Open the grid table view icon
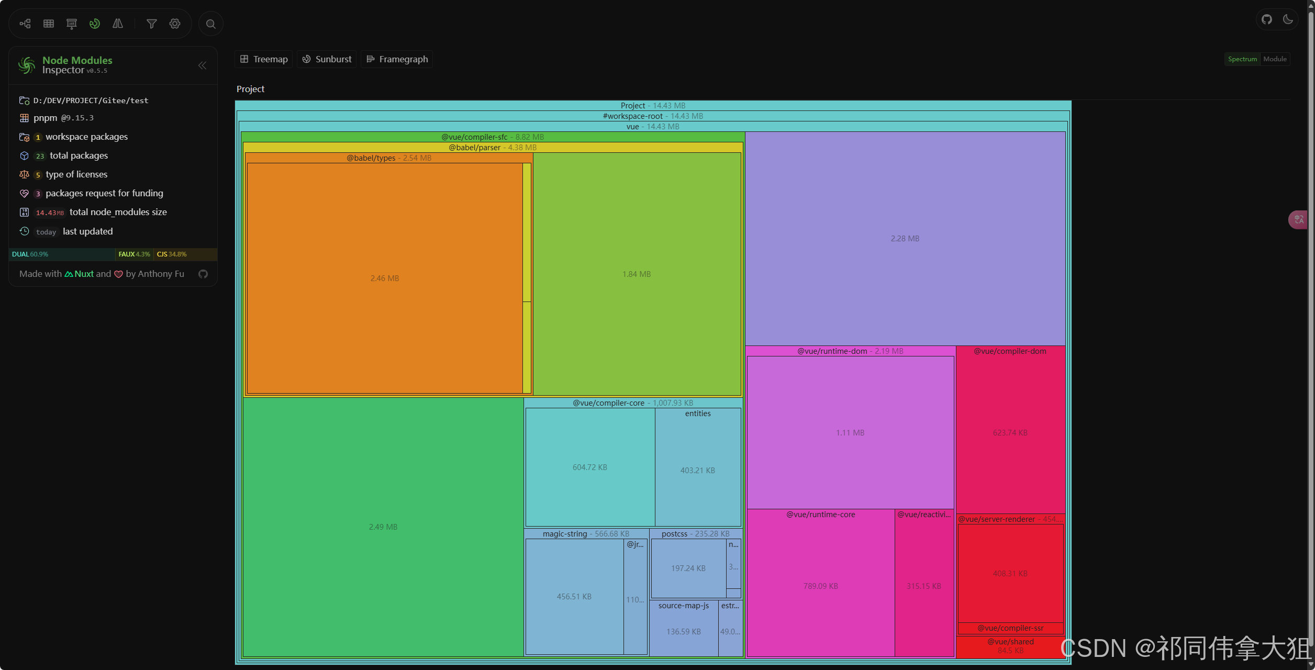Viewport: 1315px width, 670px height. [x=49, y=24]
